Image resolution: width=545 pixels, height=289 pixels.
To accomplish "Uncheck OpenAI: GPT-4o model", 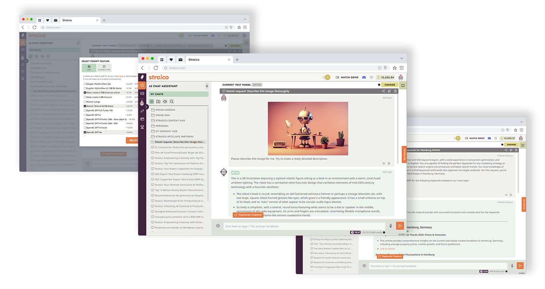I will pyautogui.click(x=85, y=132).
